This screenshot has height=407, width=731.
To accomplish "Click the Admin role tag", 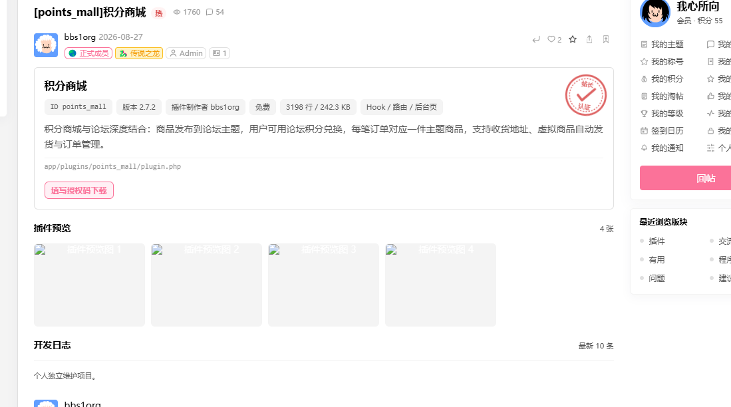I will point(186,53).
